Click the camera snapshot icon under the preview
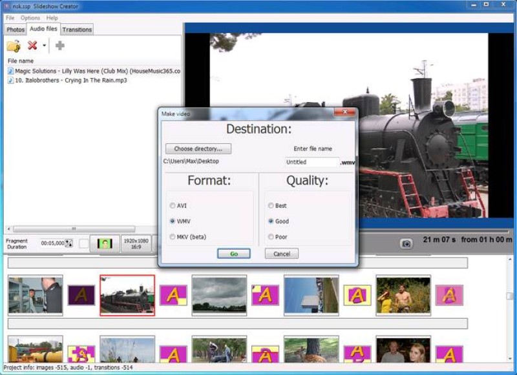The width and height of the screenshot is (517, 375). [406, 243]
